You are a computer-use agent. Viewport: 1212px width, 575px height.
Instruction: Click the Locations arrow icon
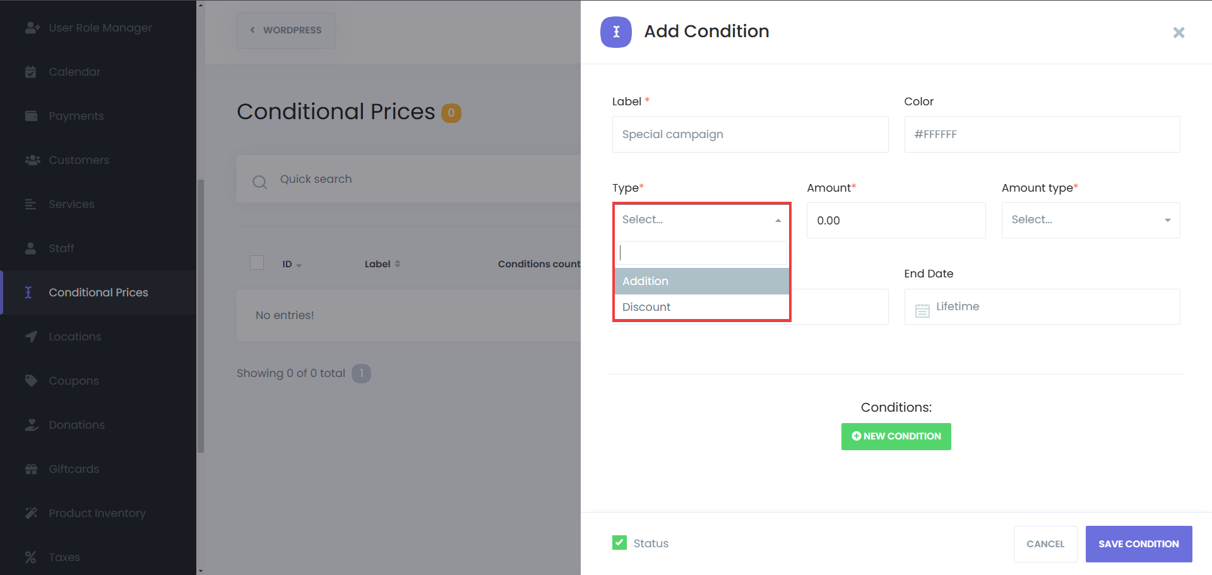coord(31,337)
